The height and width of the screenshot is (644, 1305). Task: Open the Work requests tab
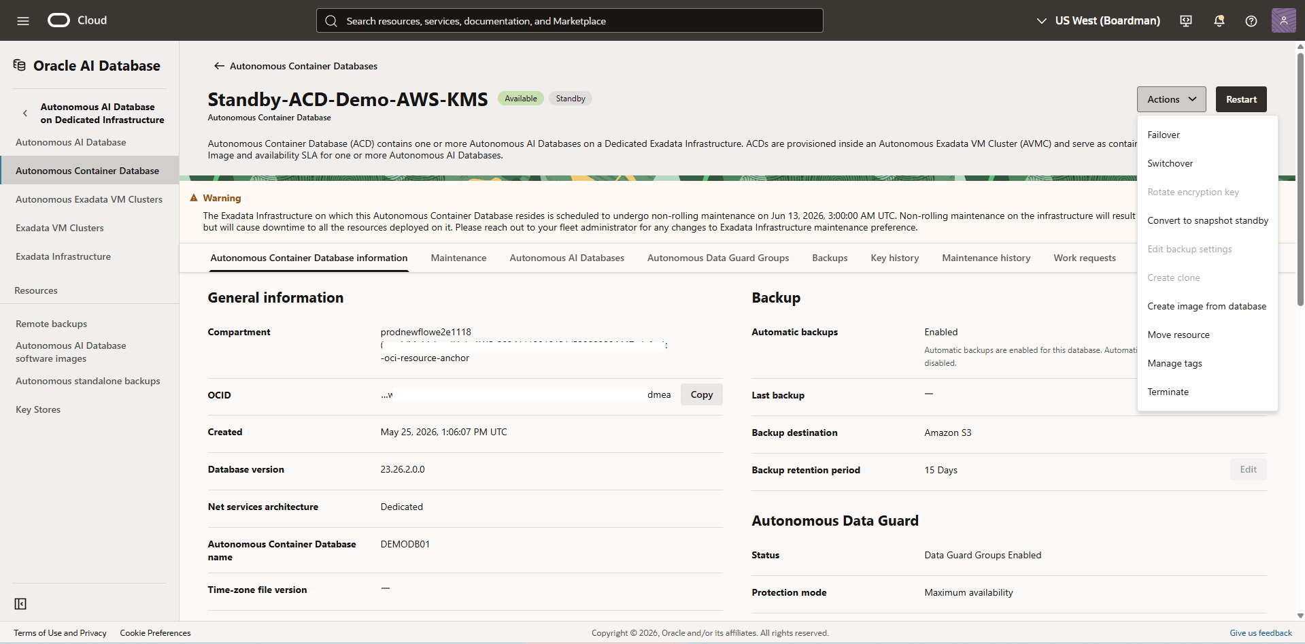(1085, 258)
